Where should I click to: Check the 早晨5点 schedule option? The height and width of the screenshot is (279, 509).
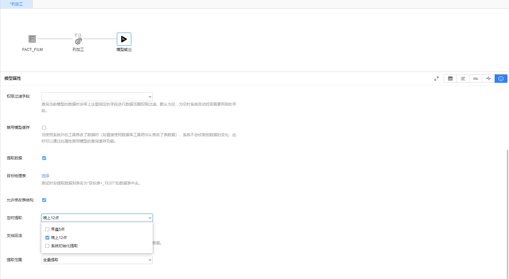(47, 229)
